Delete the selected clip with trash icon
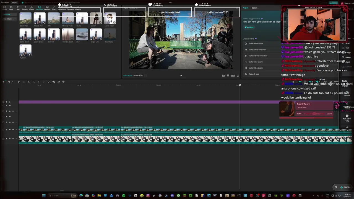Image resolution: width=354 pixels, height=199 pixels. 43,82
